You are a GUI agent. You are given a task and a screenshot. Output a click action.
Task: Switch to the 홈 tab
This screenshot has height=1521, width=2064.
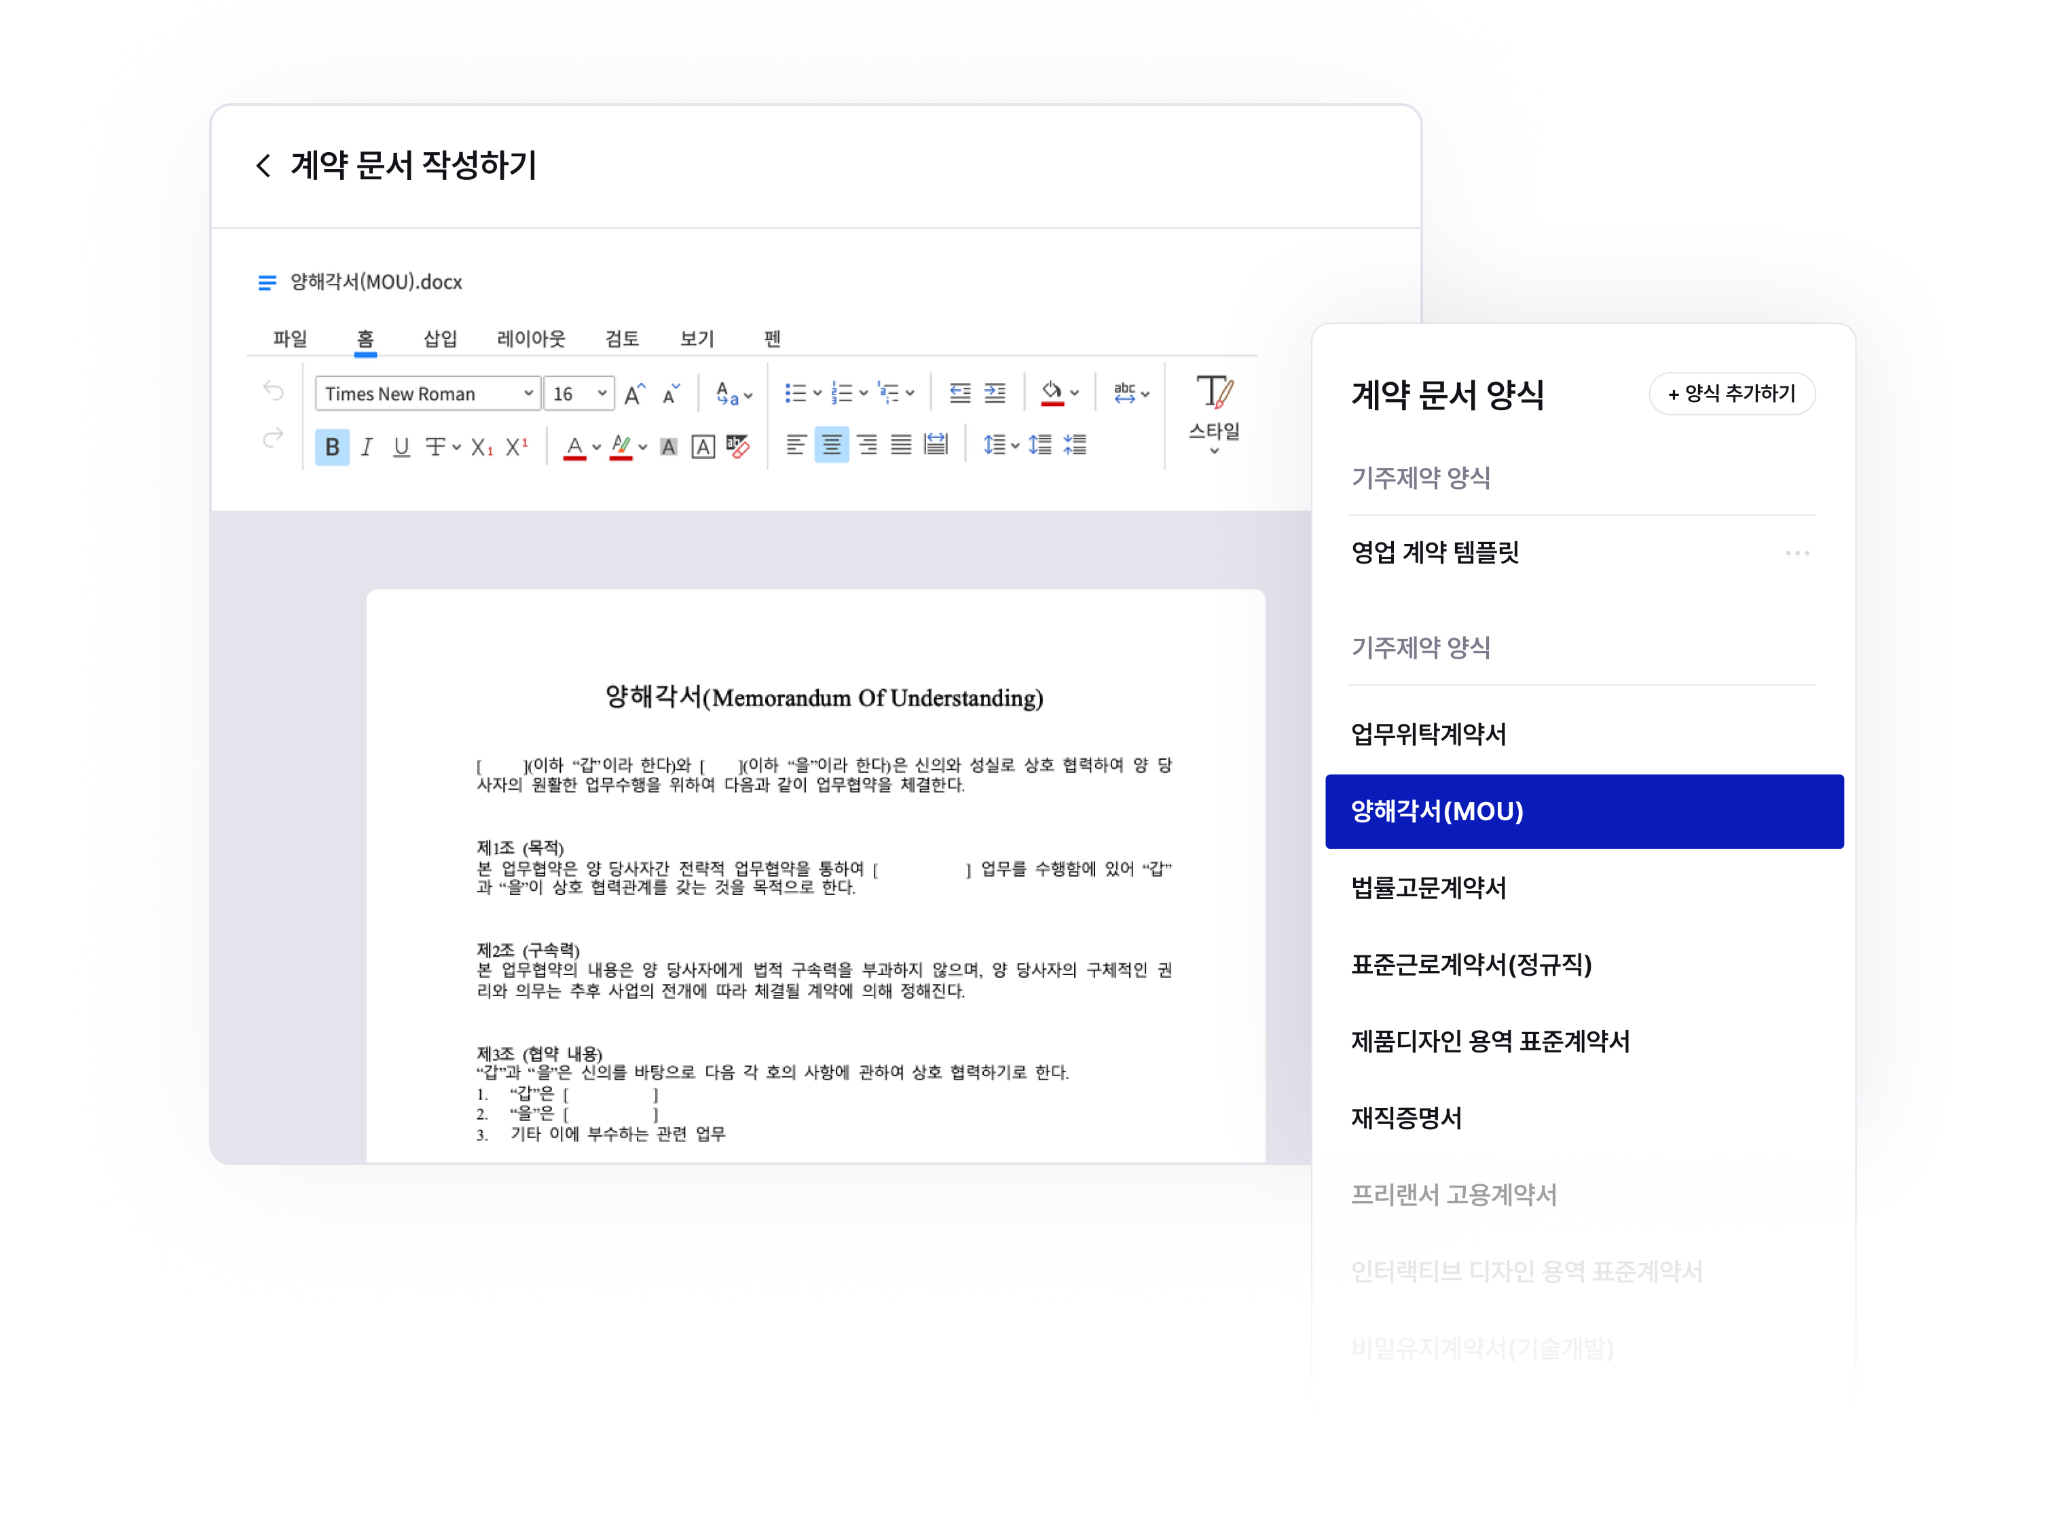pyautogui.click(x=365, y=339)
